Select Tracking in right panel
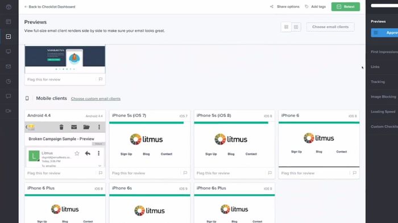Viewport: 398px width, 223px height. pyautogui.click(x=378, y=82)
